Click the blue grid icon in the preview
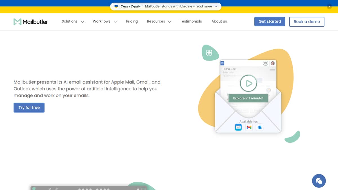The width and height of the screenshot is (338, 190). pos(222,63)
